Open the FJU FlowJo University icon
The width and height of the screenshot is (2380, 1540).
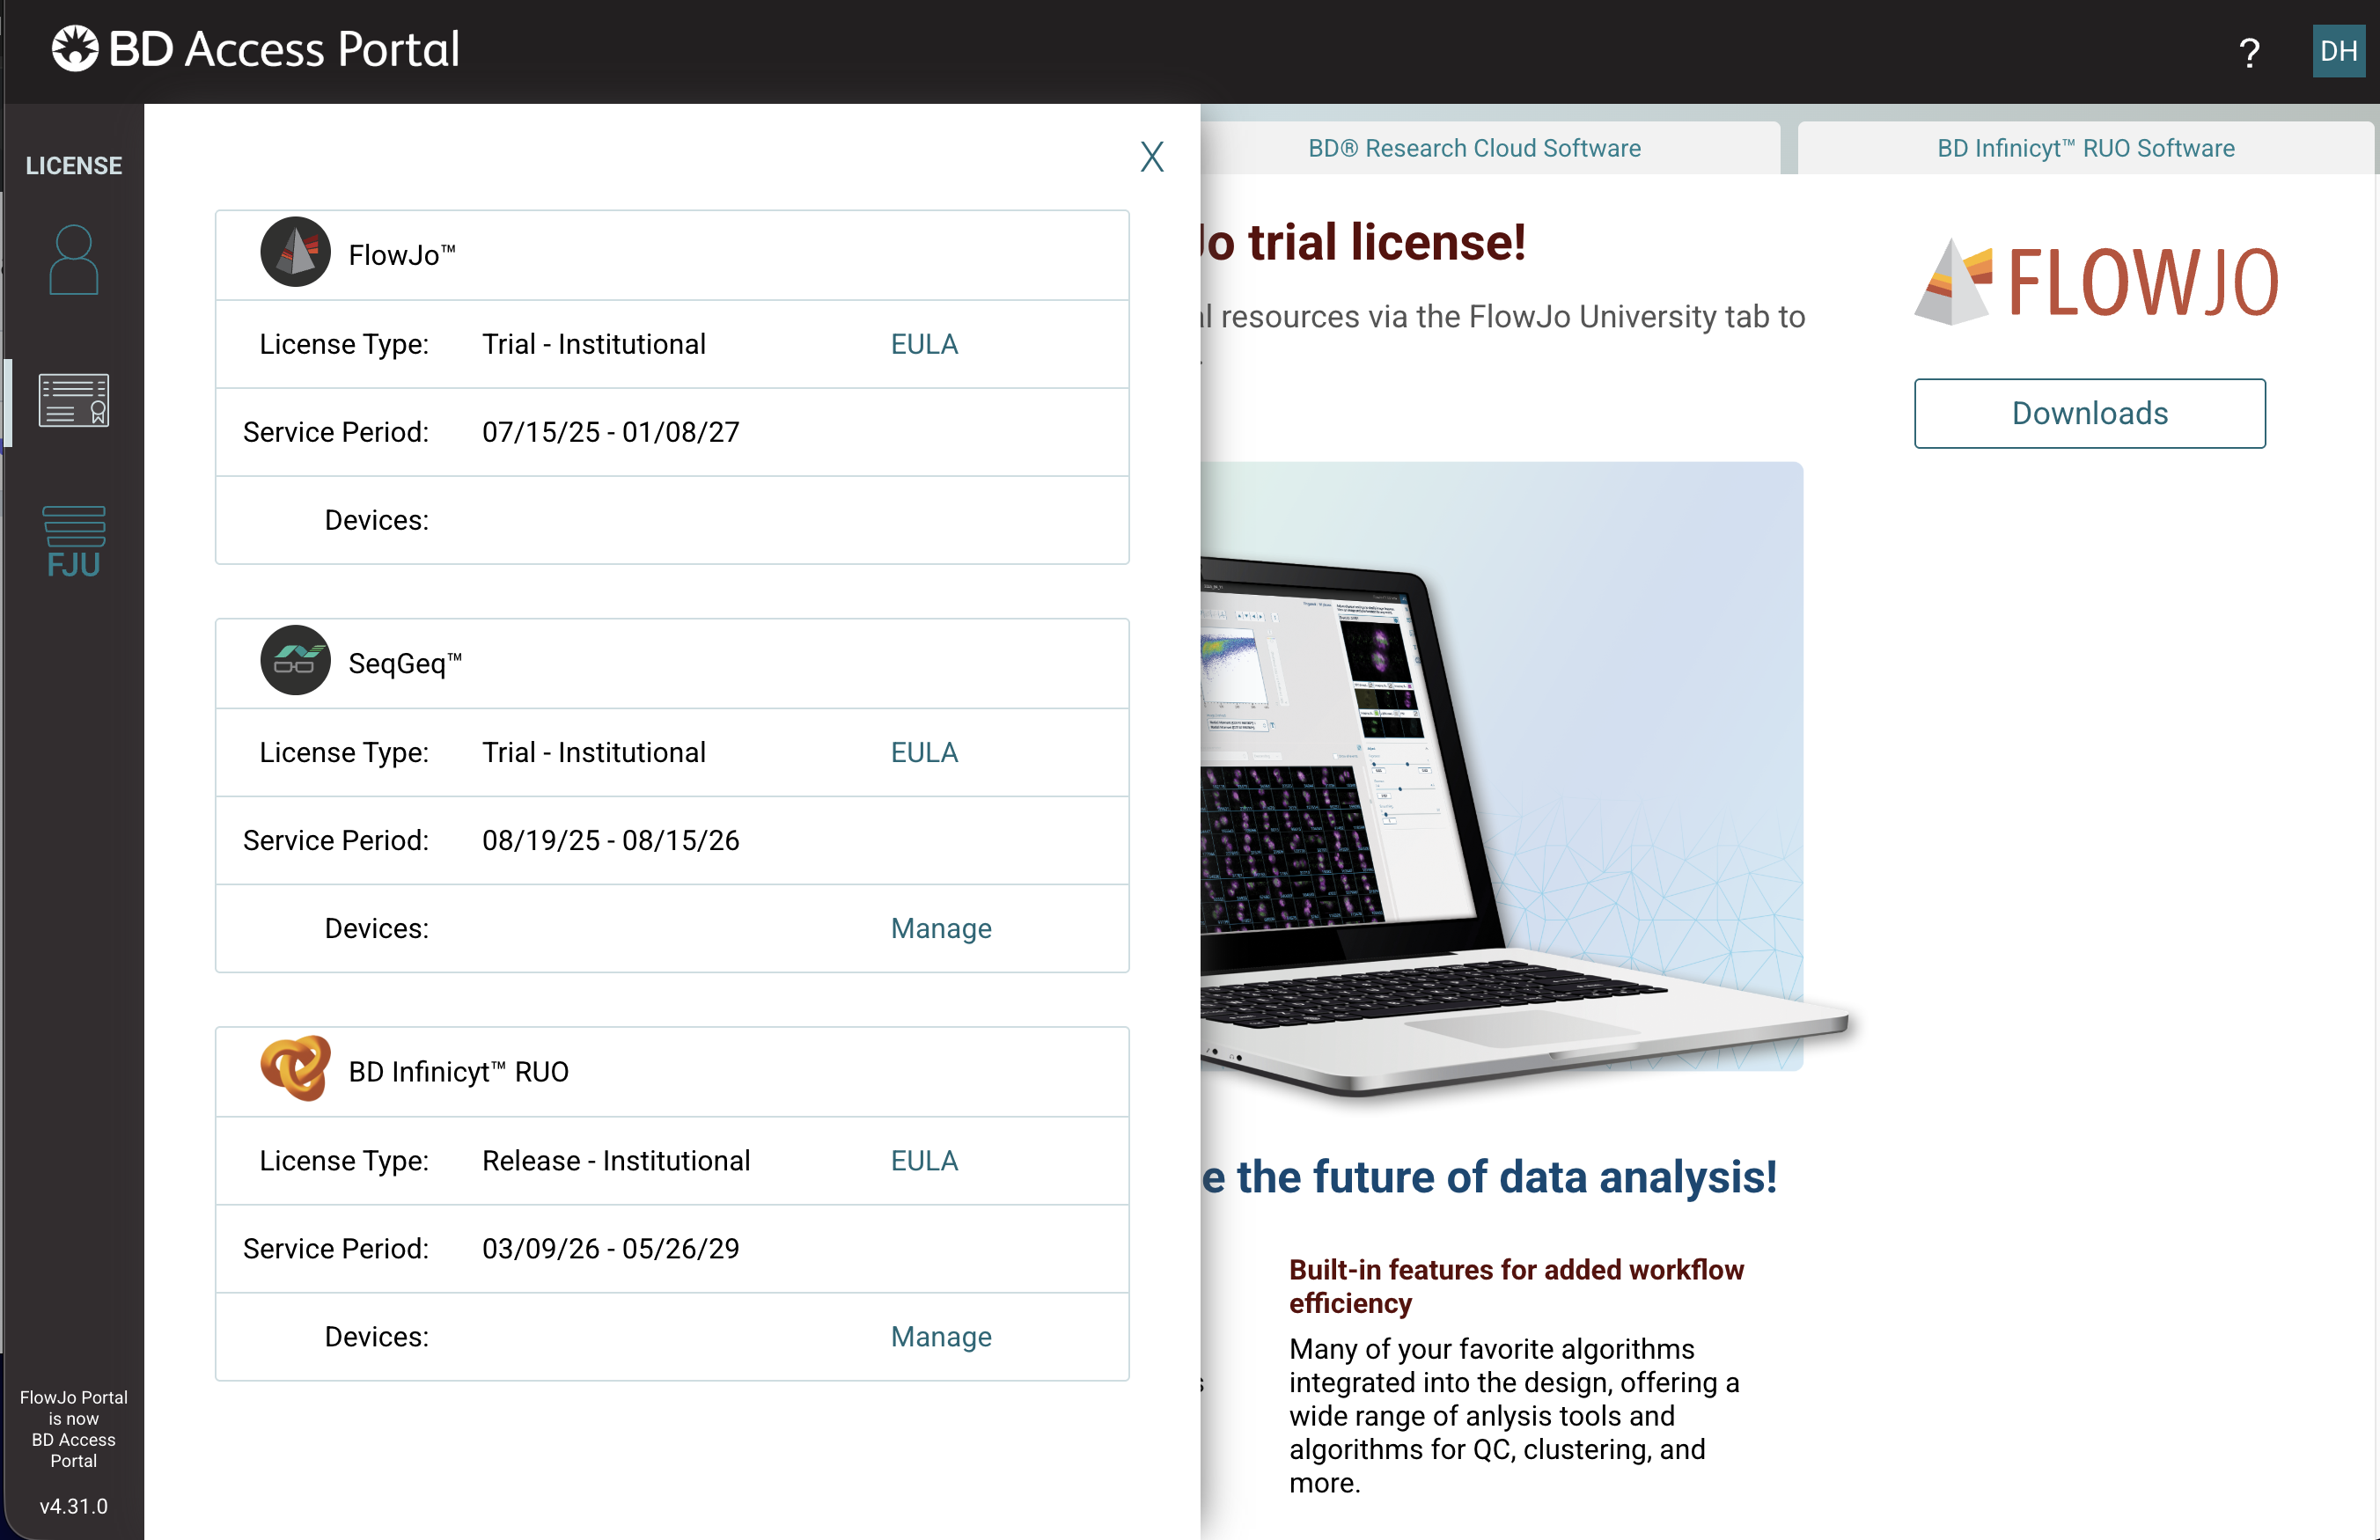[x=73, y=541]
